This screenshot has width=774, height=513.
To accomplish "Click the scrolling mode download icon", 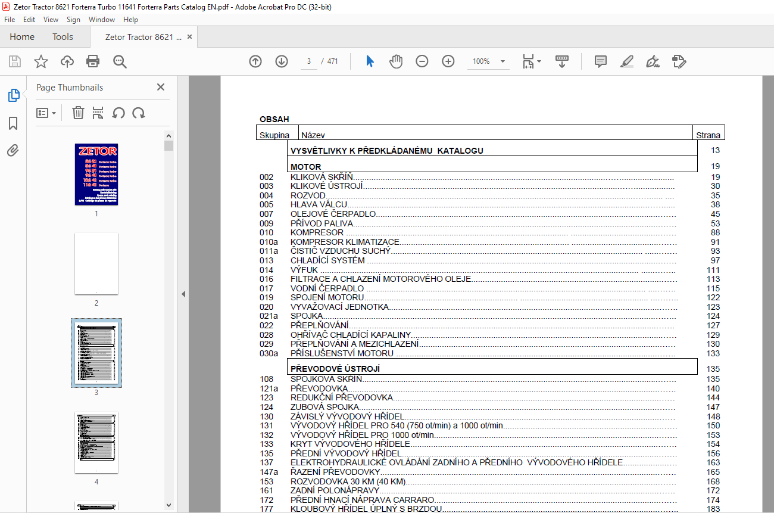I will [x=562, y=61].
